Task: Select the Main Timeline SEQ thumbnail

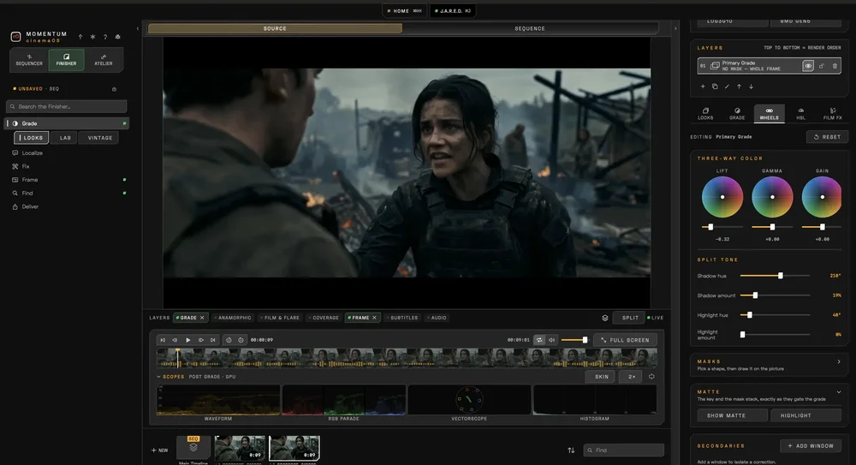Action: point(193,448)
